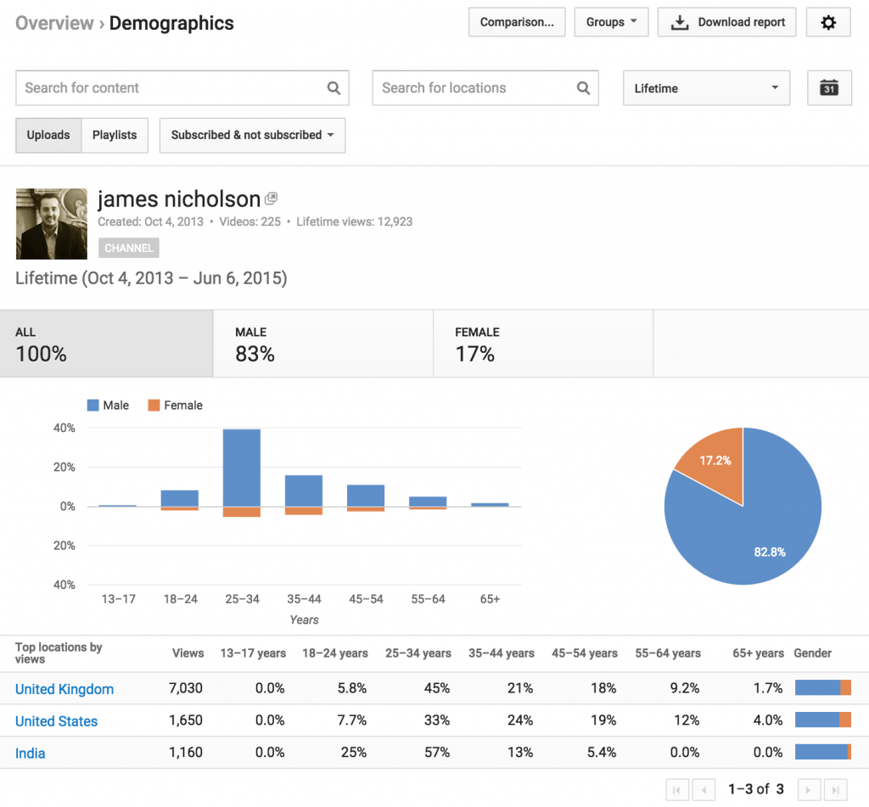Screen dimensions: 869x807
Task: Expand the Groups dropdown
Action: pos(611,23)
